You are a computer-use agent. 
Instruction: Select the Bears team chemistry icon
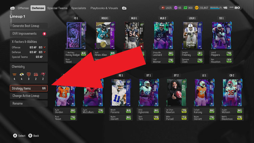[29, 74]
